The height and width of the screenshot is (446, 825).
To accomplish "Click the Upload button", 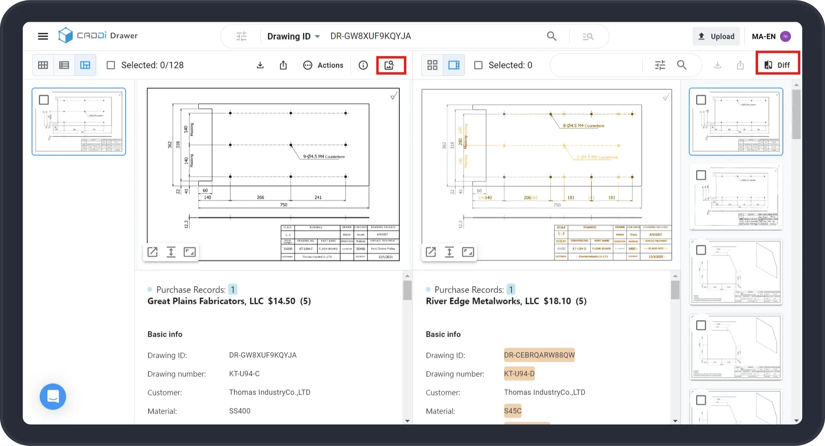I will coord(716,36).
